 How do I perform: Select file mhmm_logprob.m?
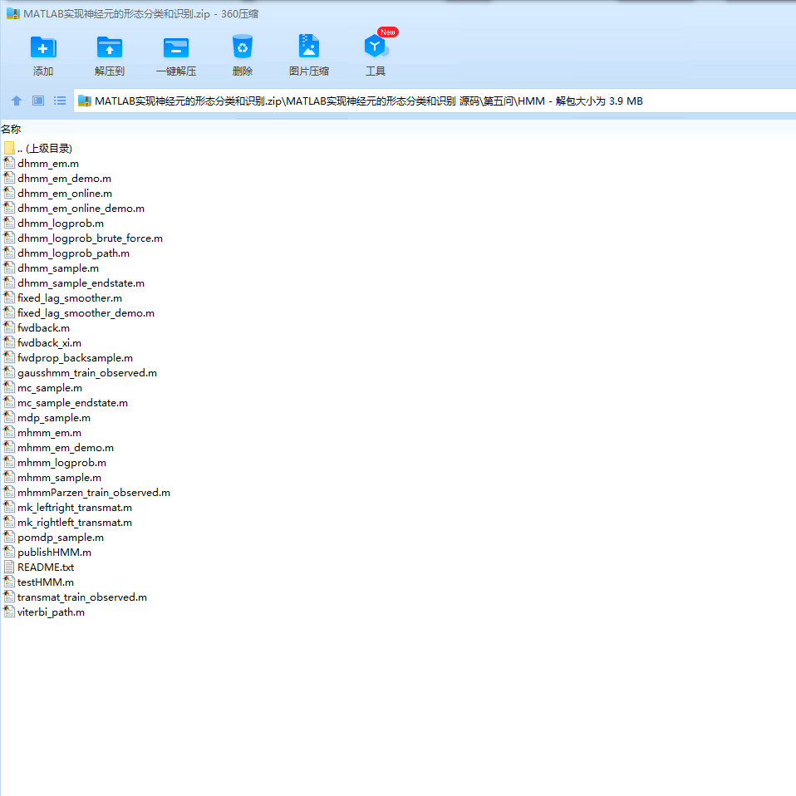pyautogui.click(x=62, y=463)
